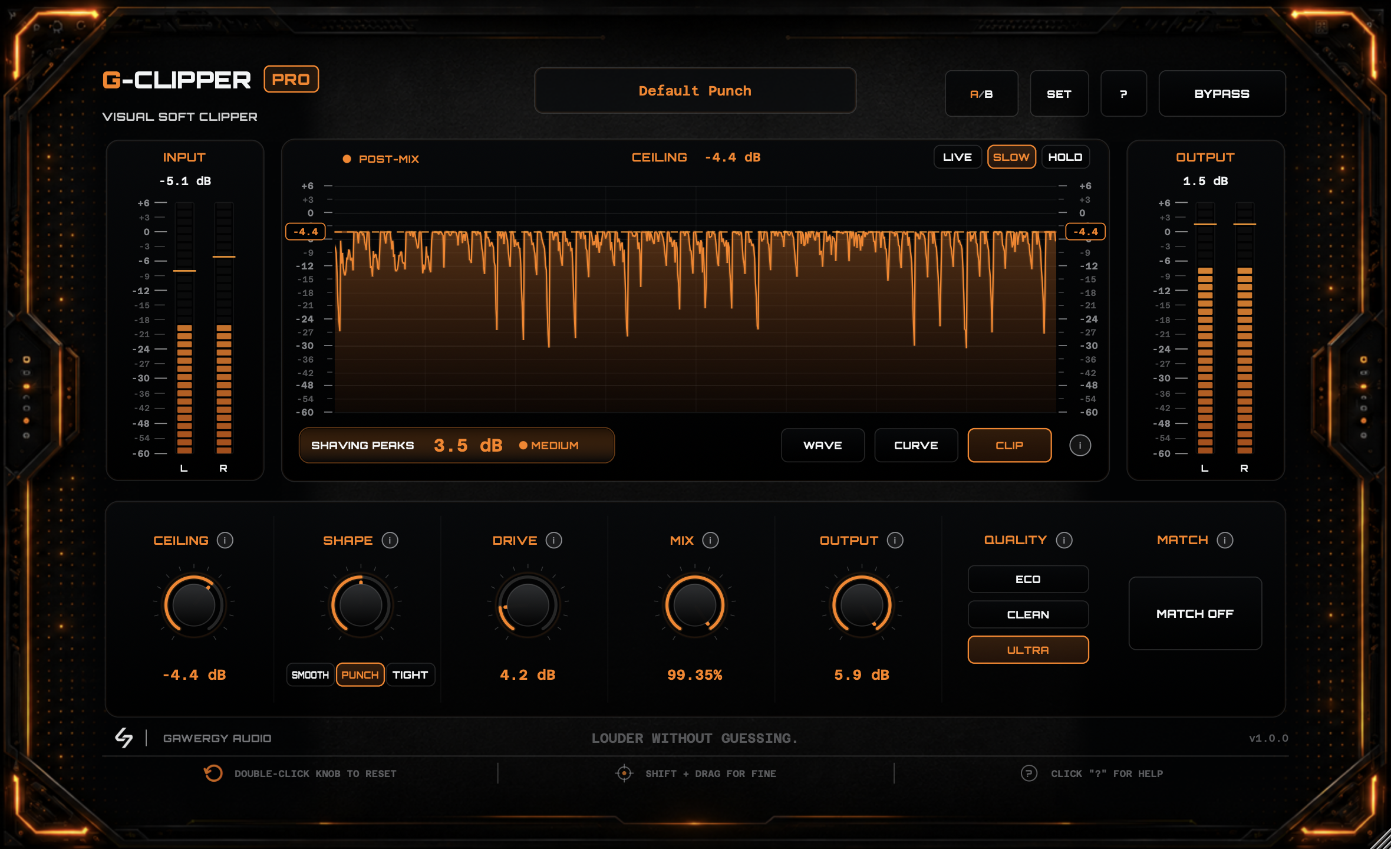
Task: Open Quality info icon
Action: (1064, 540)
